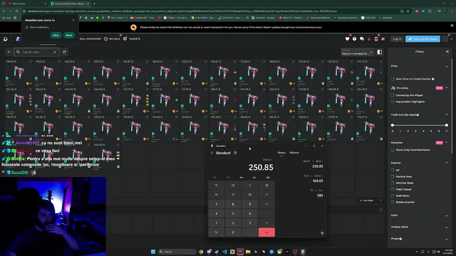The width and height of the screenshot is (456, 256).
Task: Open the SELL INVENTORY tab
Action: (x=90, y=39)
